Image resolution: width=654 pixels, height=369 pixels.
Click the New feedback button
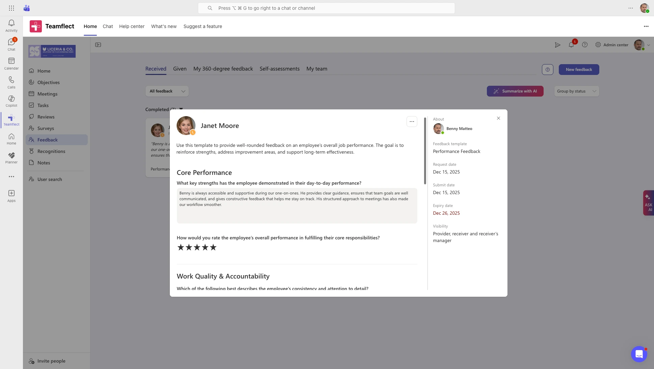pyautogui.click(x=579, y=70)
